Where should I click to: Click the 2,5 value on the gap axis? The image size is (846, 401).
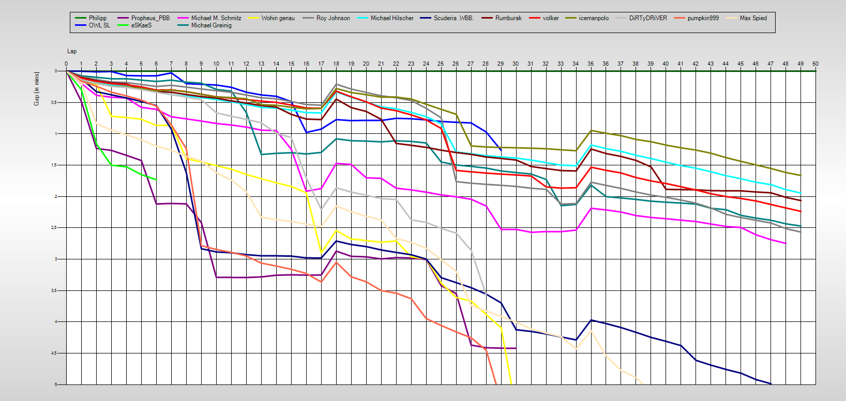[54, 228]
